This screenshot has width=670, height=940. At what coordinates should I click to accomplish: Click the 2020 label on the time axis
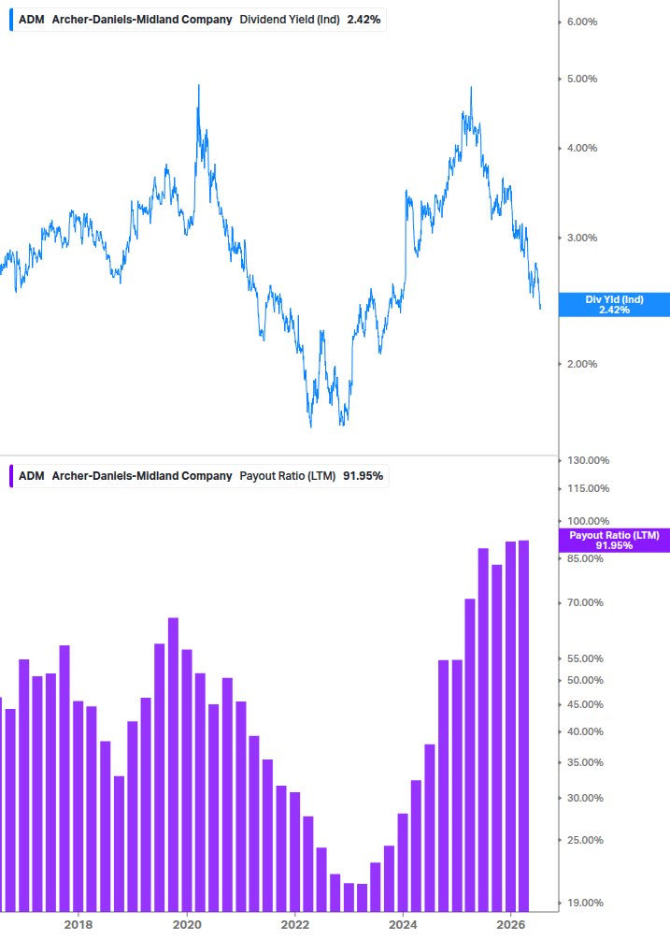coord(187,924)
